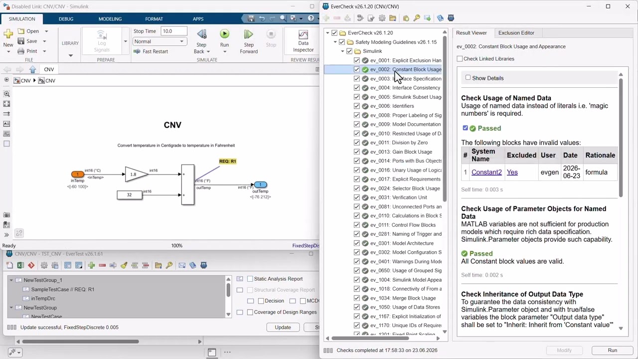Image resolution: width=638 pixels, height=359 pixels.
Task: Switch to the FORMAT ribbon tab
Action: [154, 19]
